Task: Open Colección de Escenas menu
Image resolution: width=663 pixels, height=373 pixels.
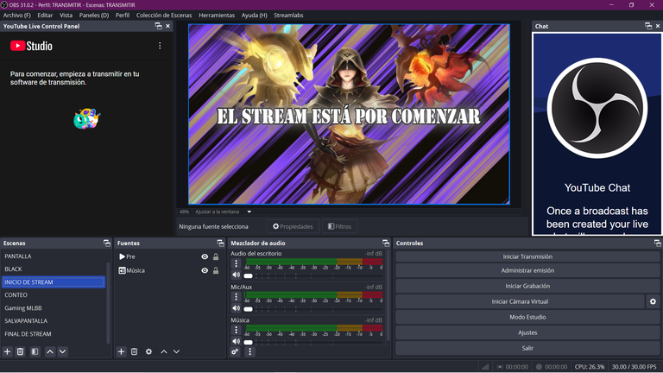Action: pyautogui.click(x=164, y=16)
